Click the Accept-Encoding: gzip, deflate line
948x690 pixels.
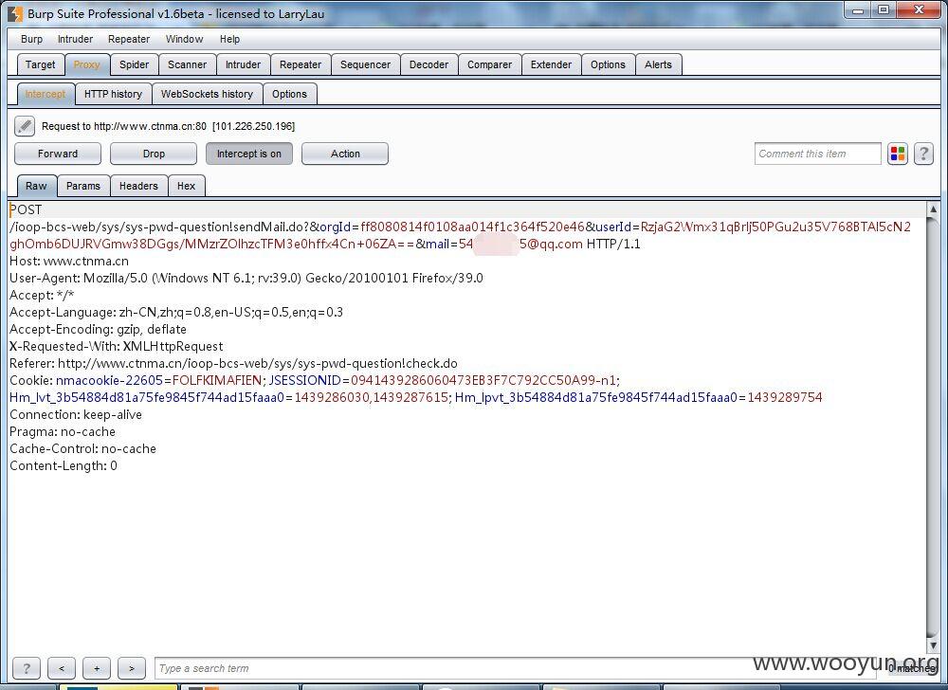coord(98,329)
